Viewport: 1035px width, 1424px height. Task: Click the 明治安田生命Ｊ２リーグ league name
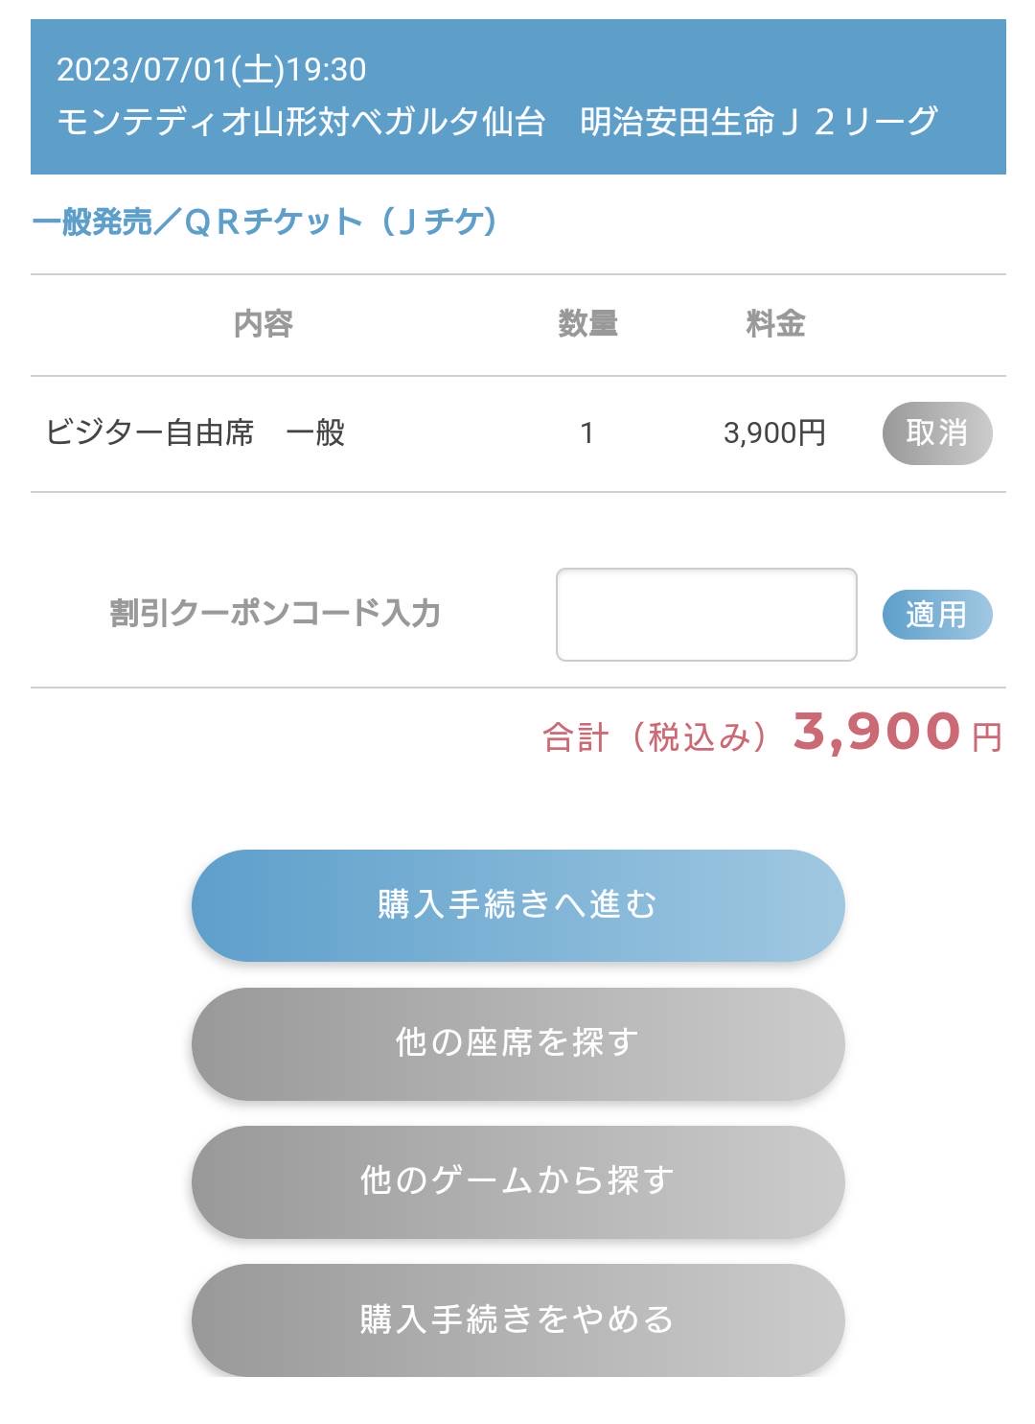(759, 122)
